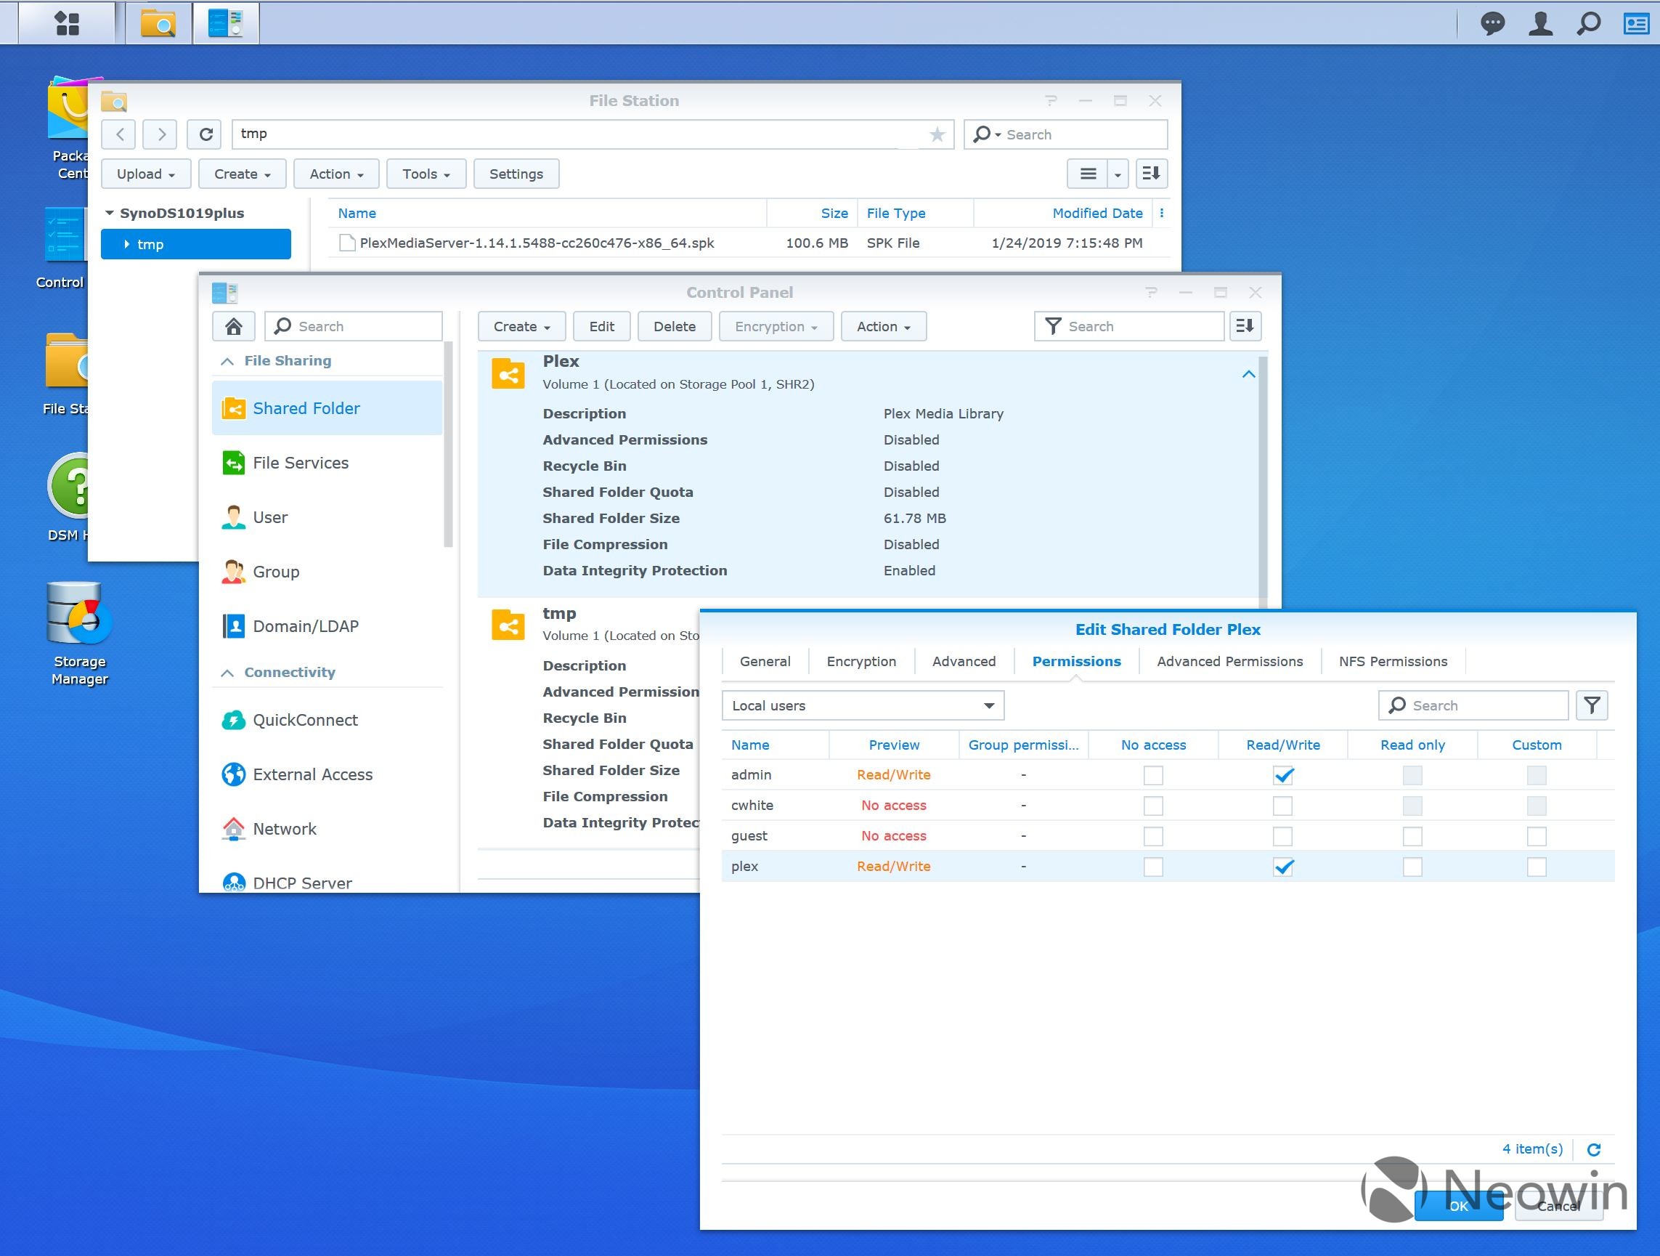Tick No access for cwhite
1660x1256 pixels.
(x=1153, y=806)
